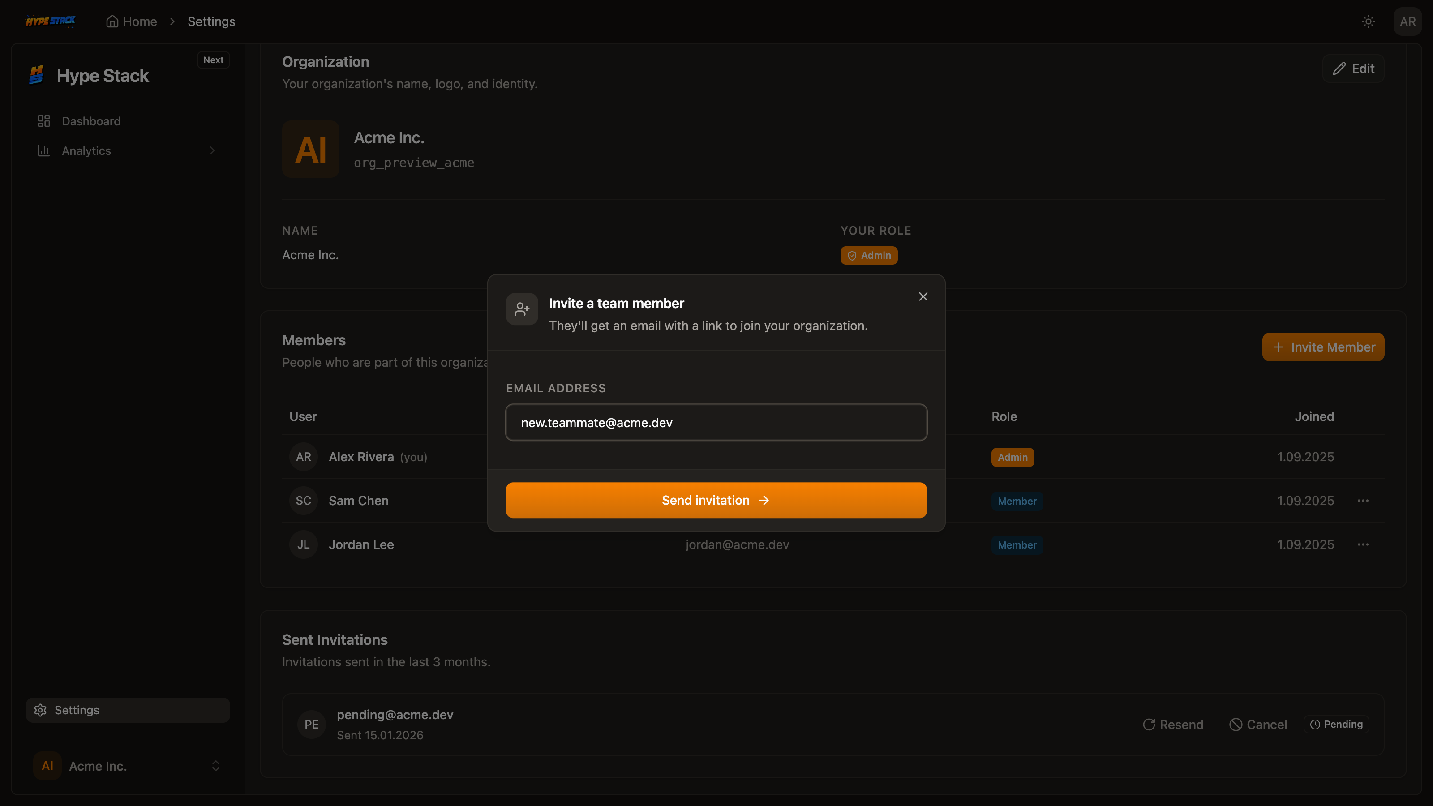Click the Role column header
This screenshot has width=1433, height=806.
tap(1004, 416)
